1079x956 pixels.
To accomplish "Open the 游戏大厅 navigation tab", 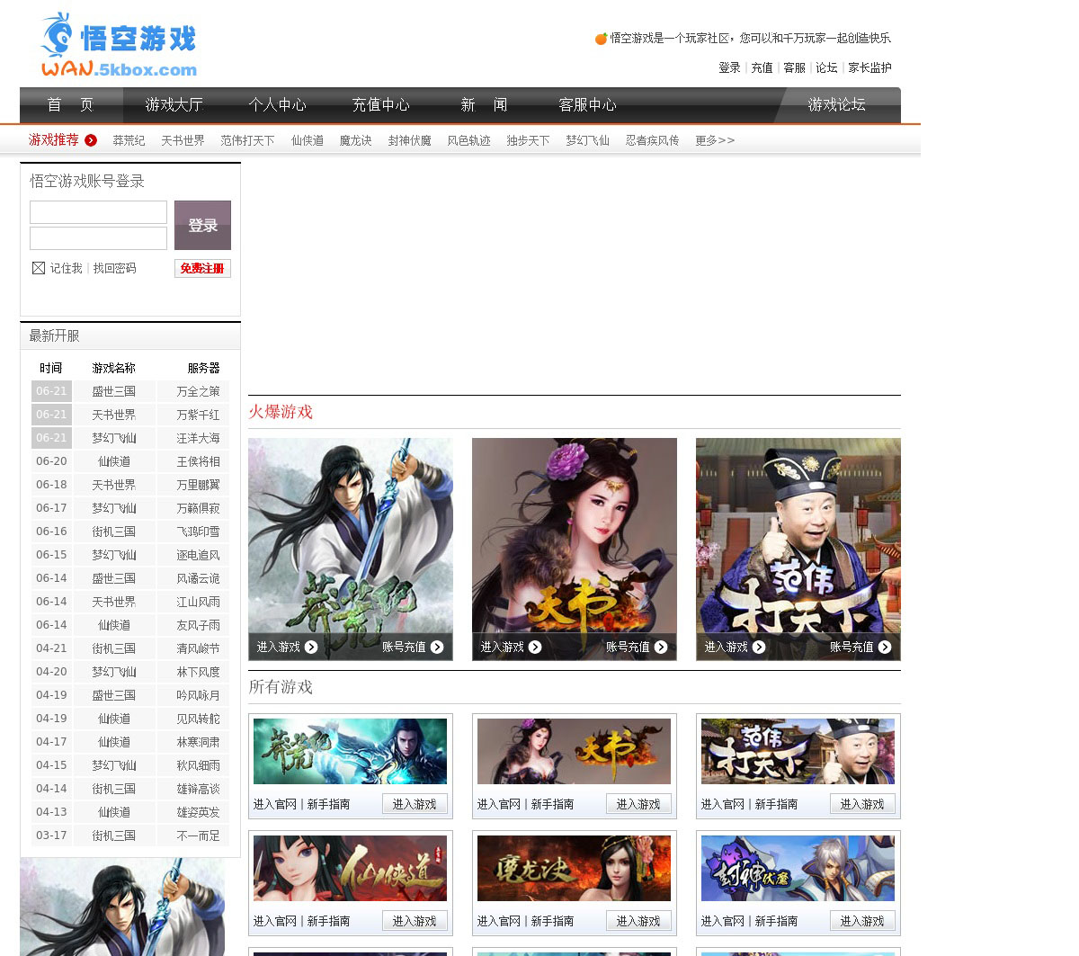I will (174, 105).
